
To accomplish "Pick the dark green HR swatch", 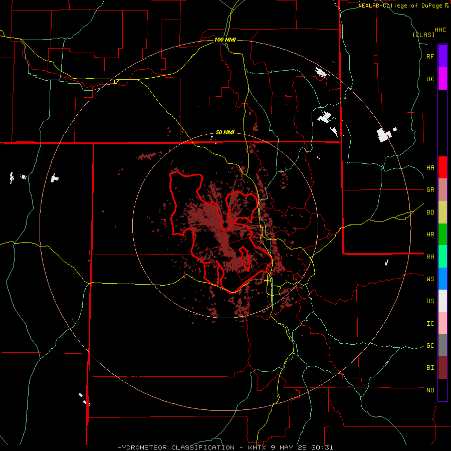I will [442, 235].
